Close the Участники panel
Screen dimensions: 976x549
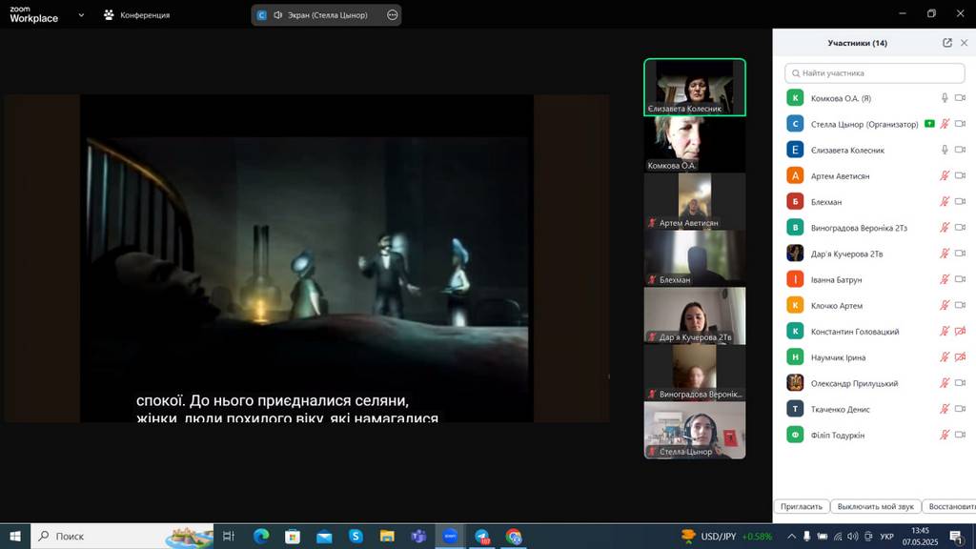point(965,43)
